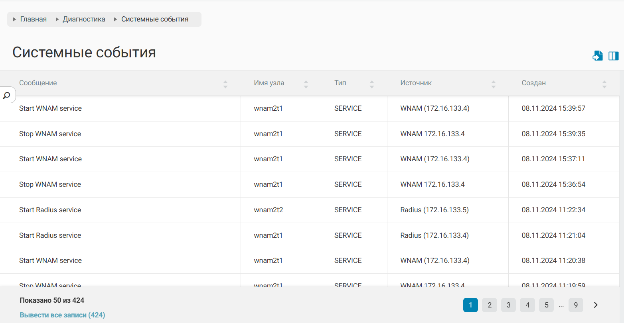Go to page 2
The height and width of the screenshot is (323, 624).
tap(490, 305)
